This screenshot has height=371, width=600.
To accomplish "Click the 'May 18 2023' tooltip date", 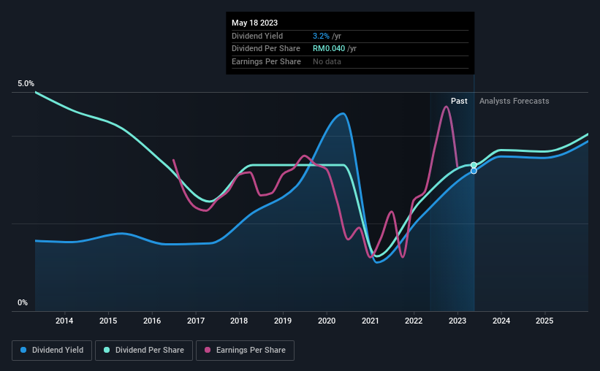I will [254, 23].
